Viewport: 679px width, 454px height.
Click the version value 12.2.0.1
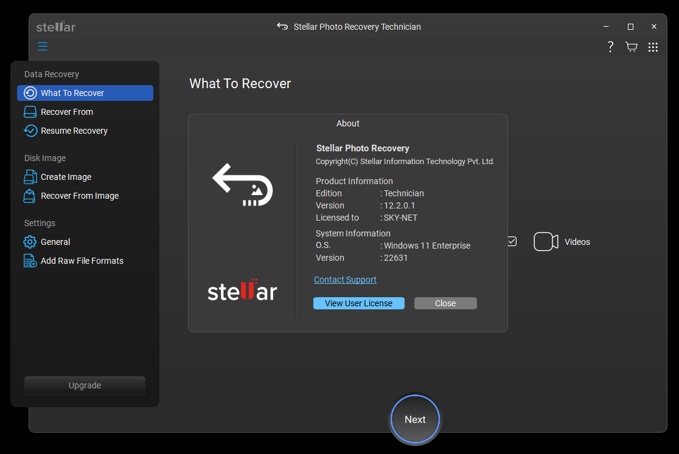[399, 205]
